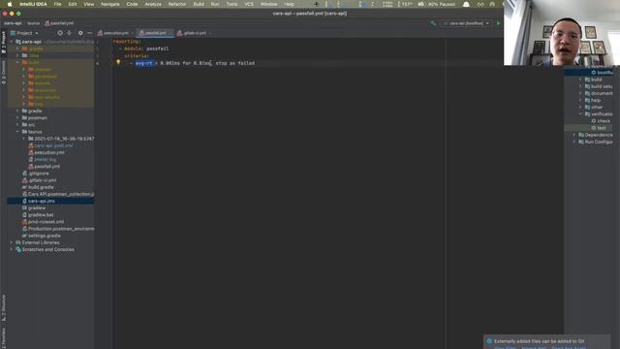Expand External Libraries node arrow
The width and height of the screenshot is (620, 349).
click(12, 242)
